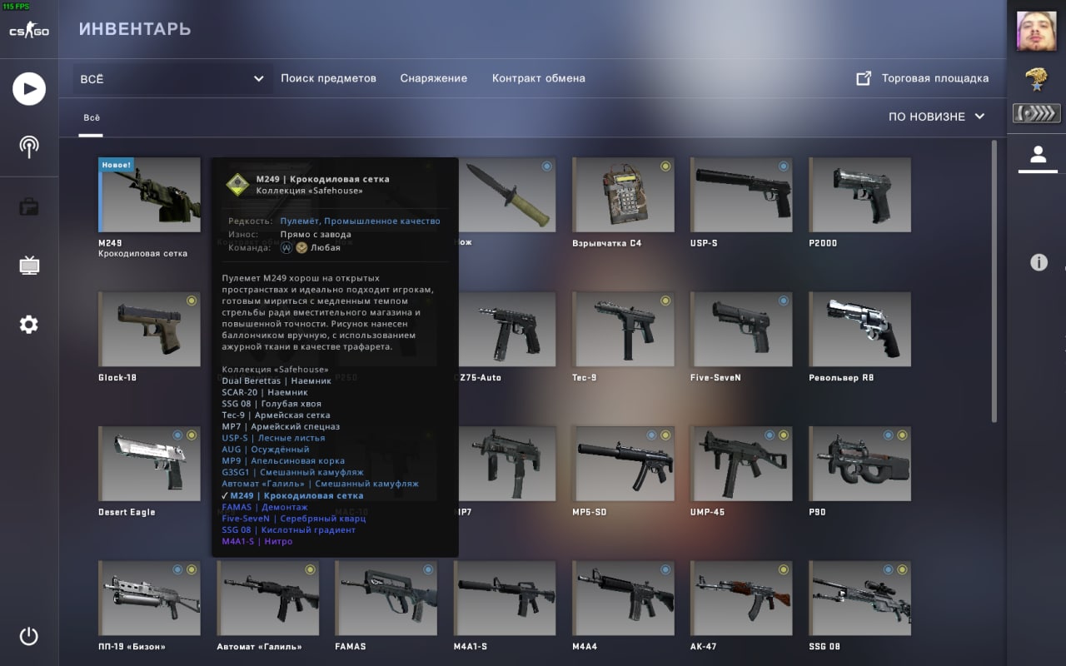This screenshot has width=1066, height=666.
Task: Select the knife item thumbnail
Action: pos(507,195)
